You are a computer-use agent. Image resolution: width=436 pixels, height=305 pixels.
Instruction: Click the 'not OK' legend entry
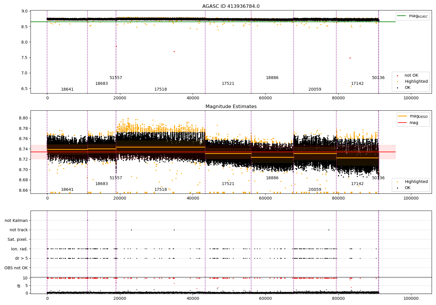pos(411,76)
